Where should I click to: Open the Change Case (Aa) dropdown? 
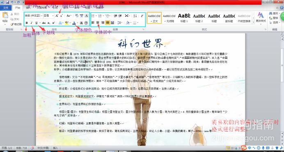click(69, 16)
